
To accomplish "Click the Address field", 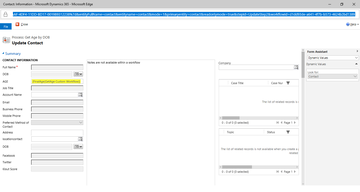I will coord(57,132).
